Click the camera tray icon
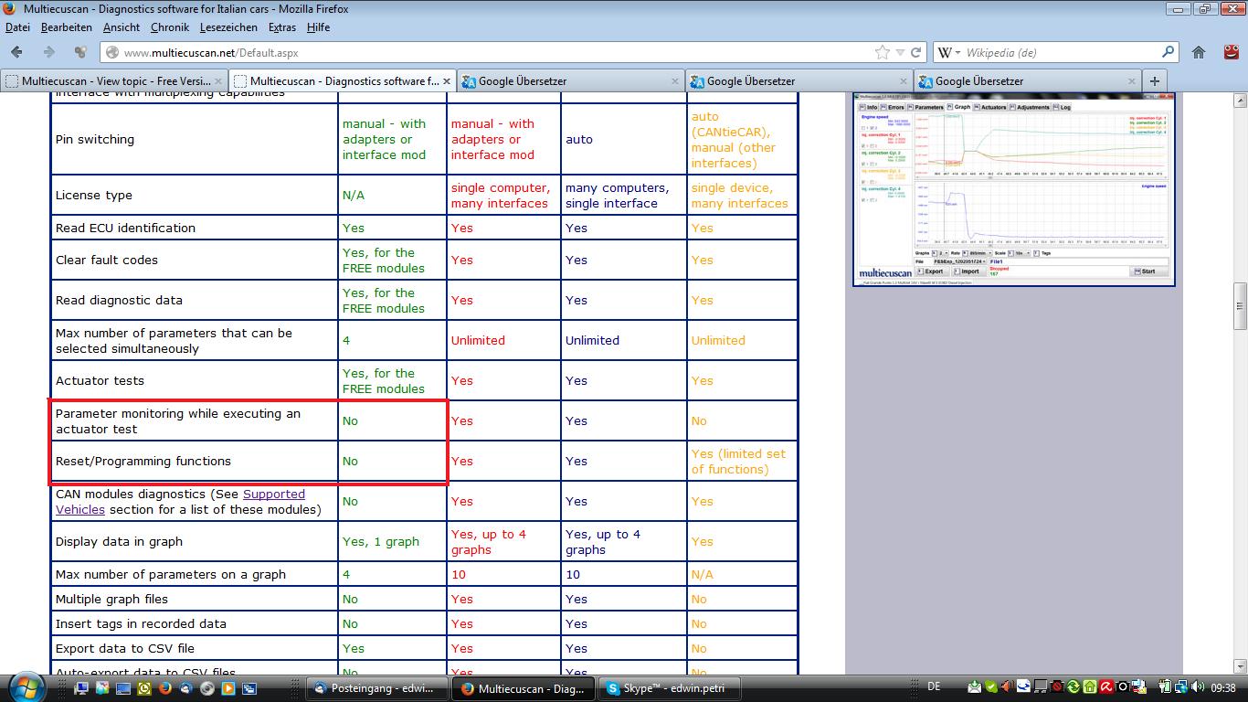 [1123, 686]
